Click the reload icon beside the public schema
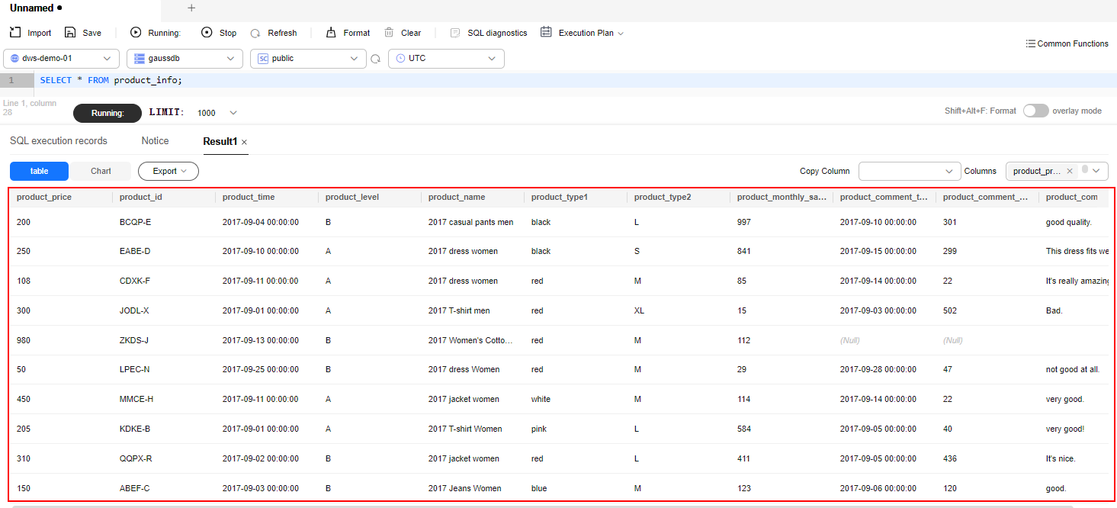1117x508 pixels. point(375,59)
